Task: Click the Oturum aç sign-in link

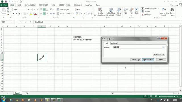Action: point(174,5)
